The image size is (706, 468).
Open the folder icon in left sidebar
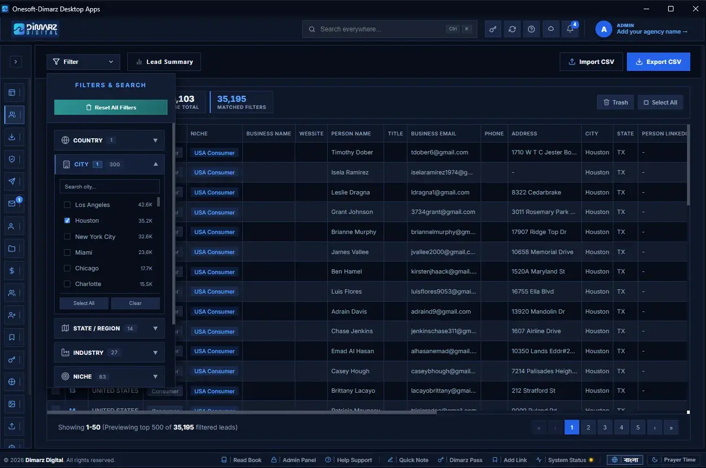coord(12,249)
